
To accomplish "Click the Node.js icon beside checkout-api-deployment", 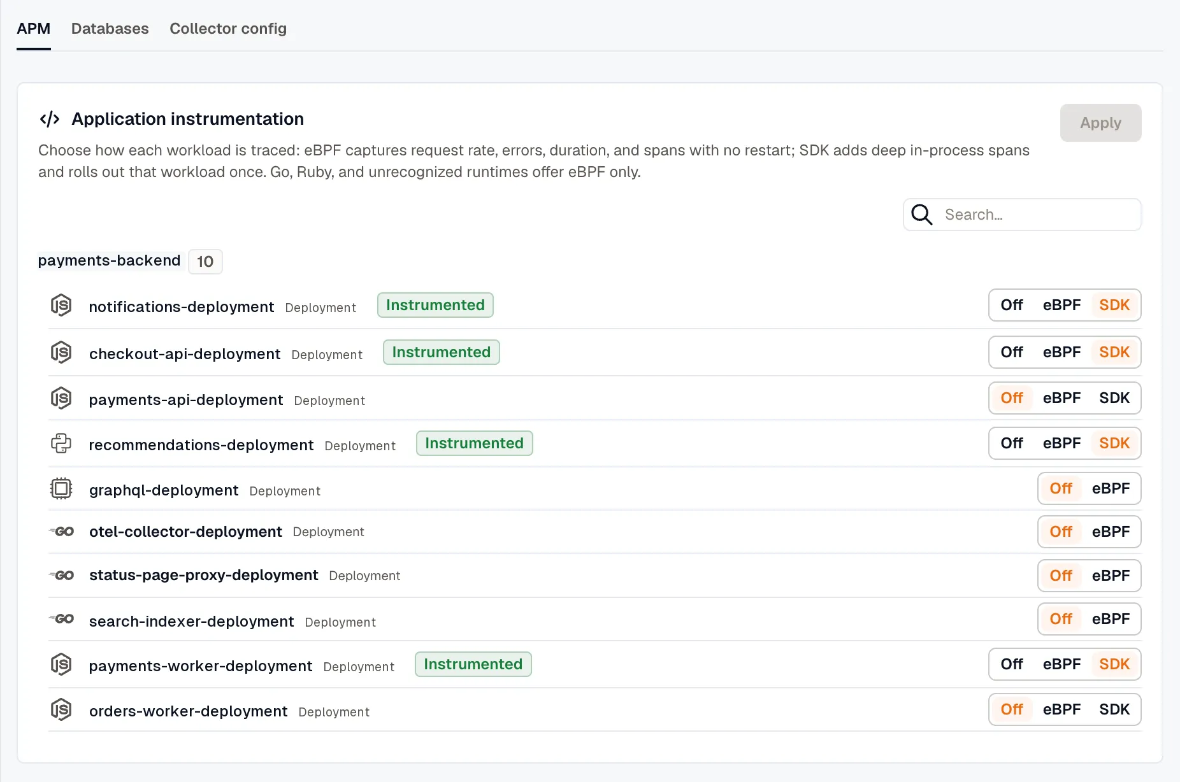I will coord(61,352).
